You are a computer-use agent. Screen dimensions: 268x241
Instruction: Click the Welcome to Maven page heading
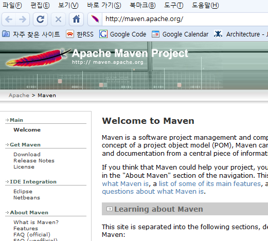coord(148,121)
